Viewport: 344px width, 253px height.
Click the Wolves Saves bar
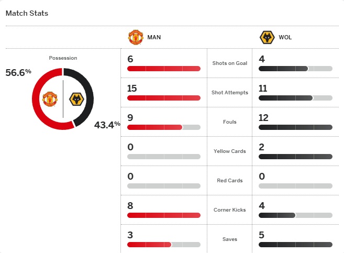coord(295,245)
